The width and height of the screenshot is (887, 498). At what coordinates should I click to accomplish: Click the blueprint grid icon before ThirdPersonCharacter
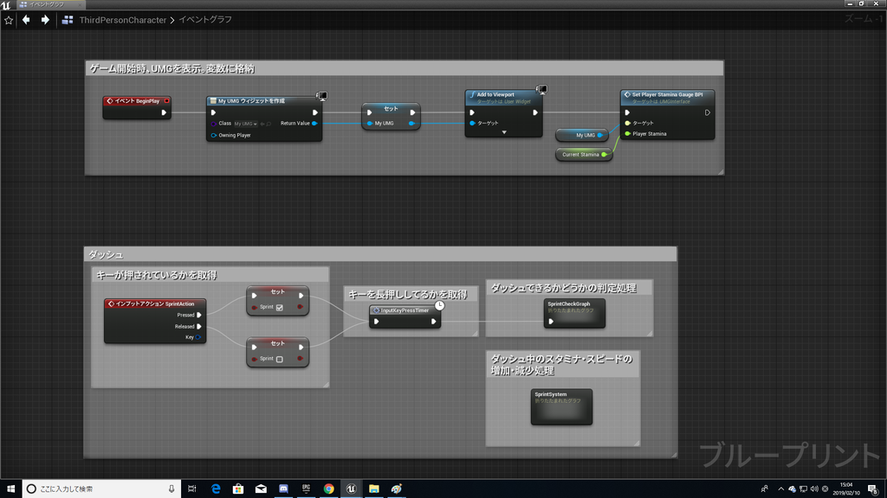(68, 20)
